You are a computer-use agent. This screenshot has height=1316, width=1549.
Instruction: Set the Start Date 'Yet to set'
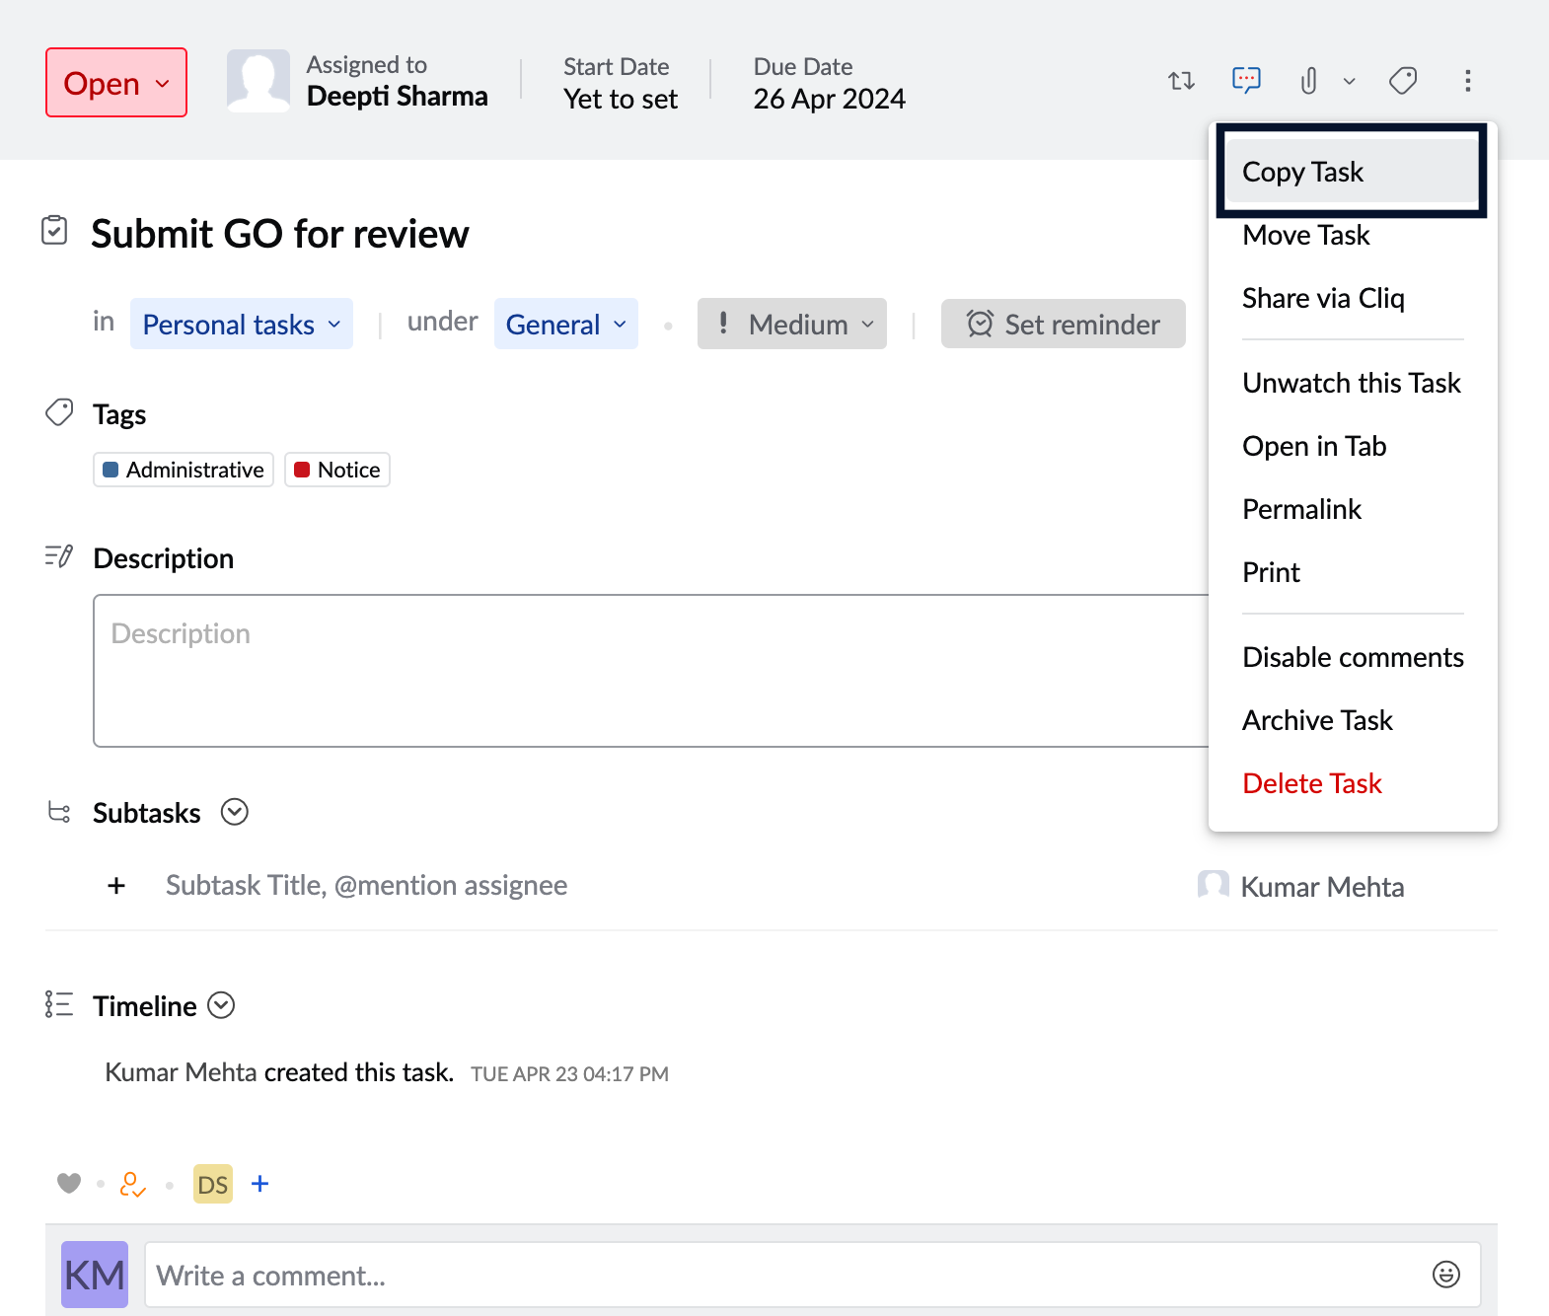coord(621,100)
